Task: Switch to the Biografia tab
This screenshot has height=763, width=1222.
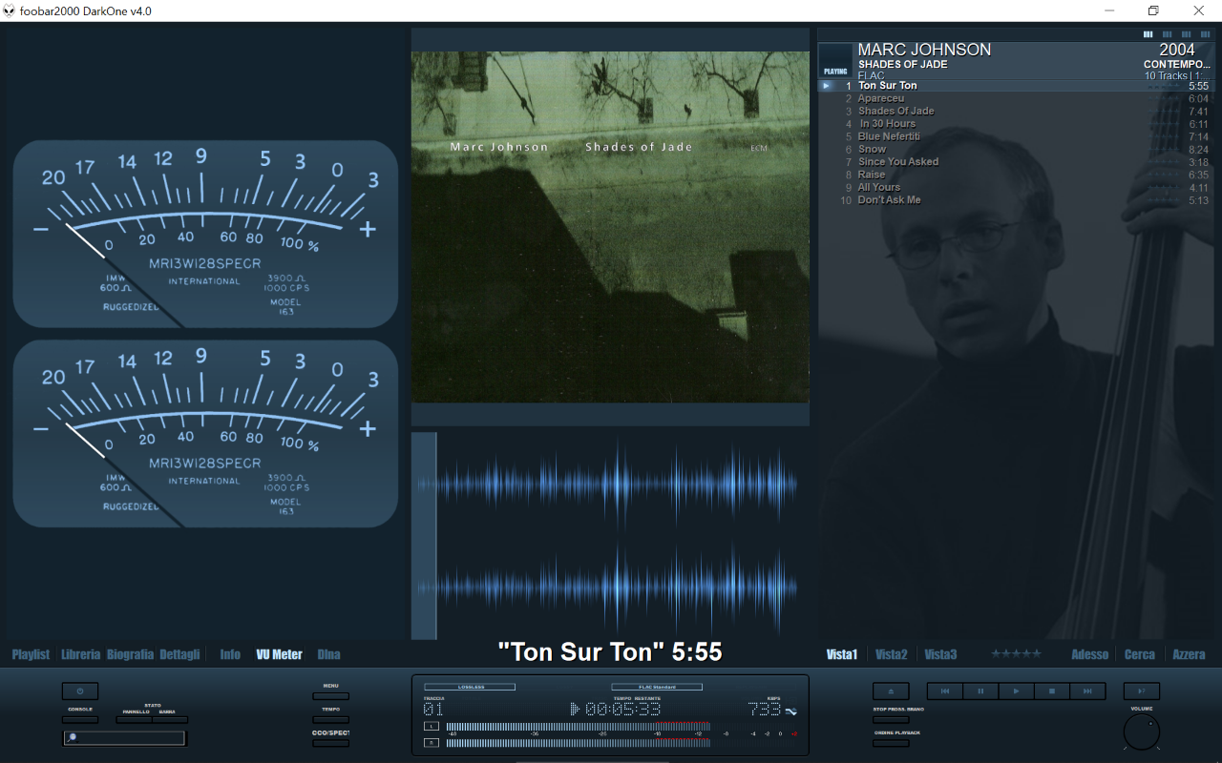Action: [x=130, y=654]
